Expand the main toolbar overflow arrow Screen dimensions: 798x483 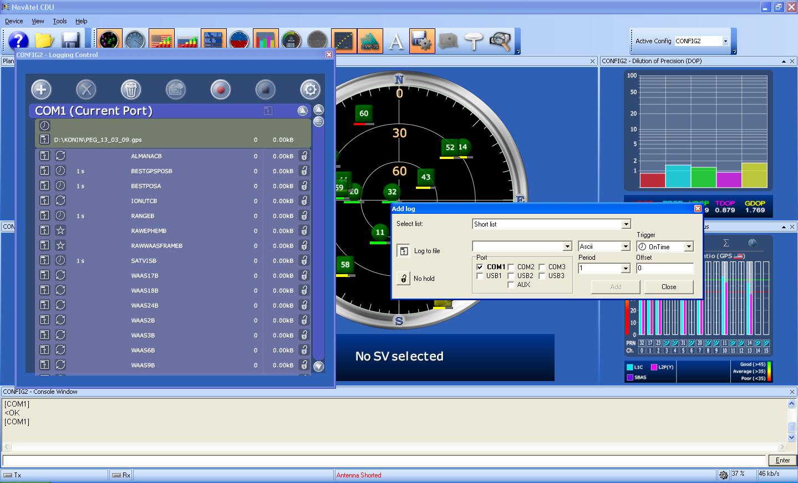pos(518,52)
